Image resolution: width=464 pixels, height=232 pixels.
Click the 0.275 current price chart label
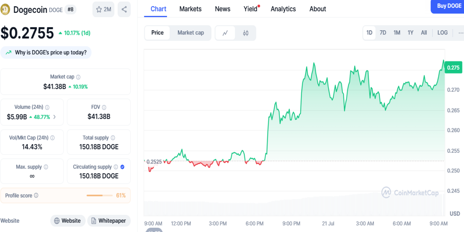tap(453, 68)
